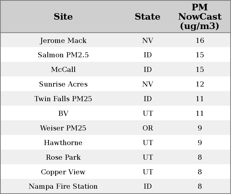Select the OR state cell for Weiser

click(x=148, y=128)
